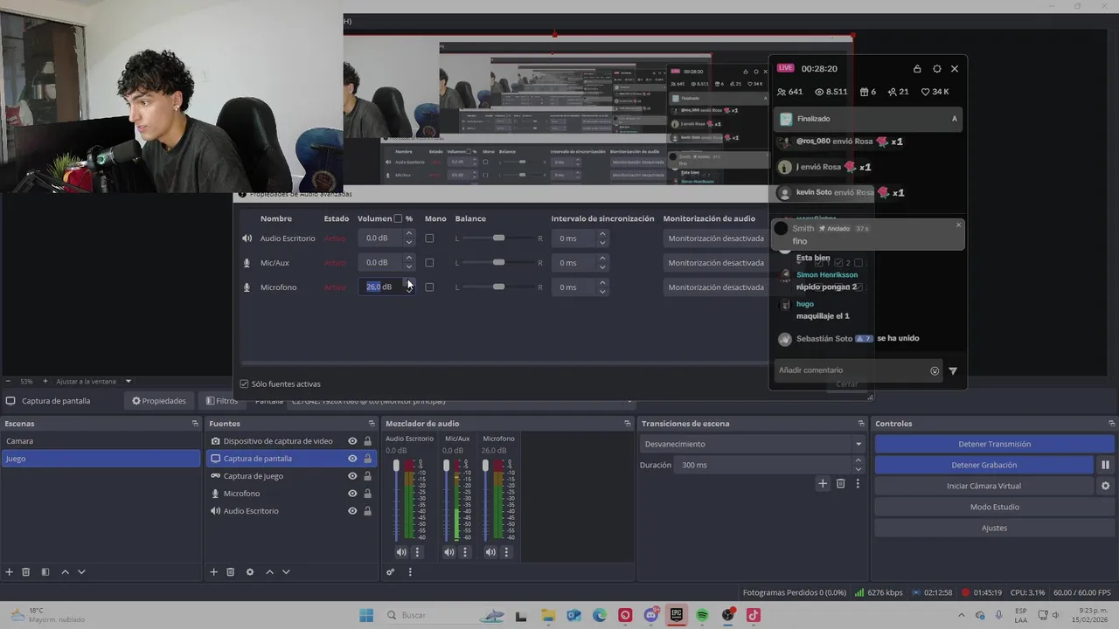
Task: Select the Juego scene
Action: [x=101, y=459]
